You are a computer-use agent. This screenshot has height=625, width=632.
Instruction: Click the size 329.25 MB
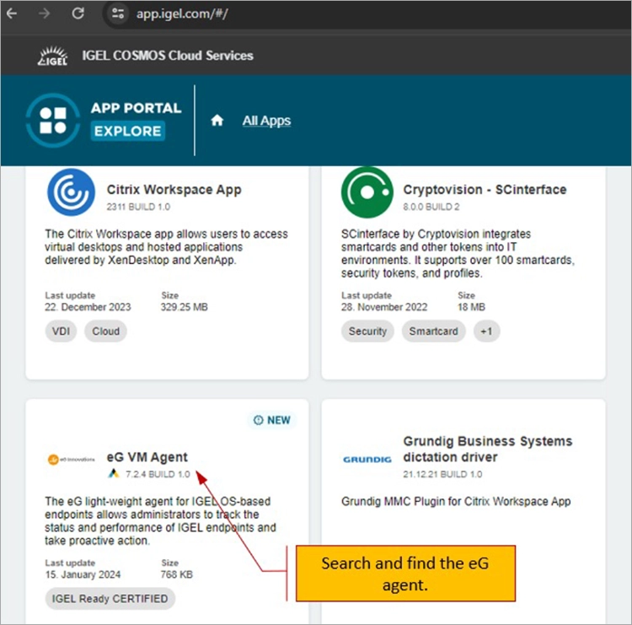pos(185,308)
